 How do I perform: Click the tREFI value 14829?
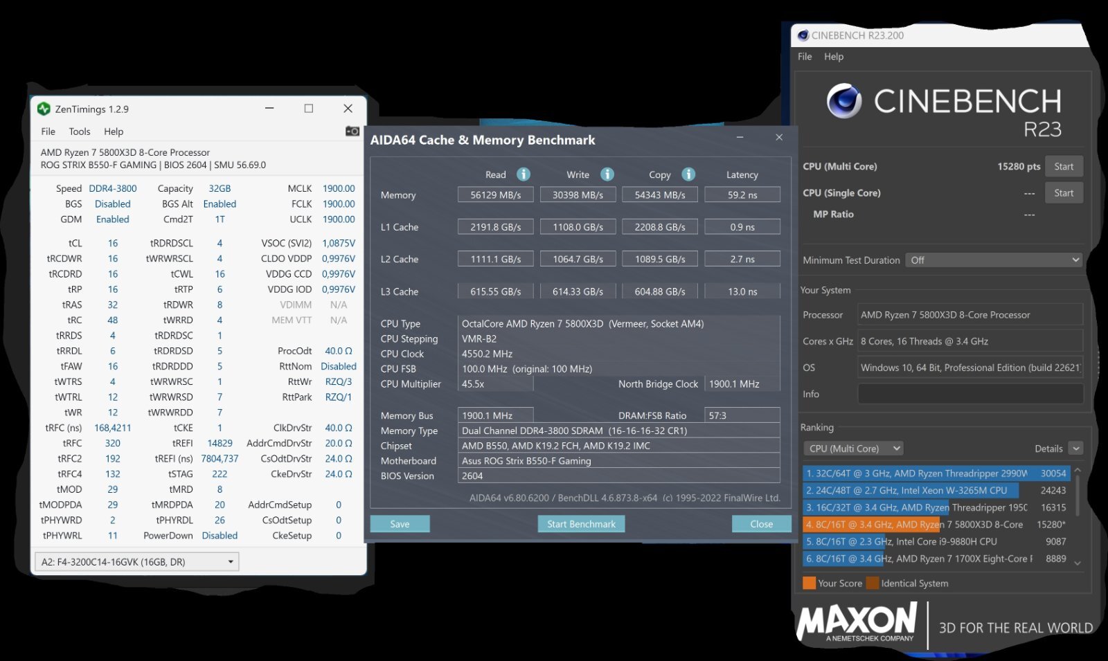[220, 443]
